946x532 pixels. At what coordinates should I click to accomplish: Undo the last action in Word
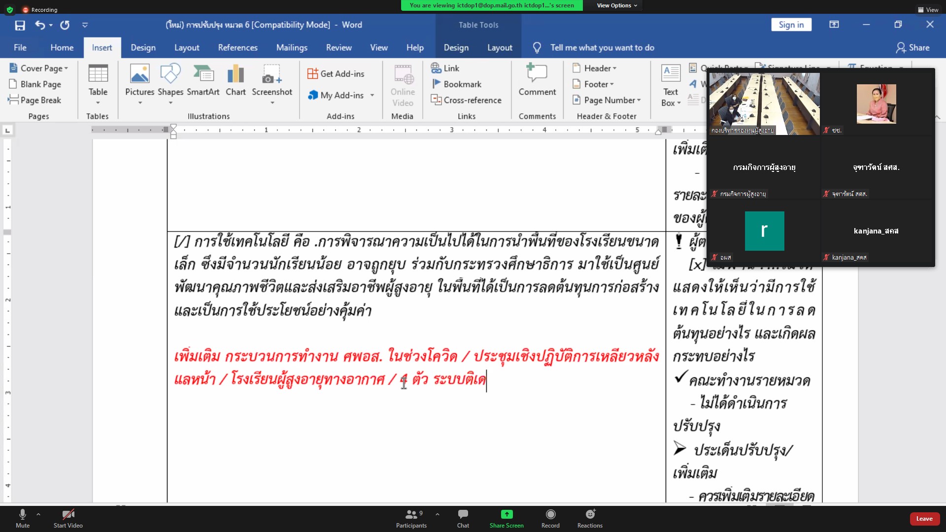pos(40,25)
